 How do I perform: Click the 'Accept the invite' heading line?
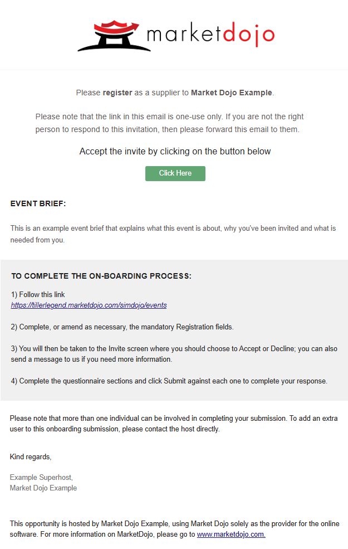(175, 151)
